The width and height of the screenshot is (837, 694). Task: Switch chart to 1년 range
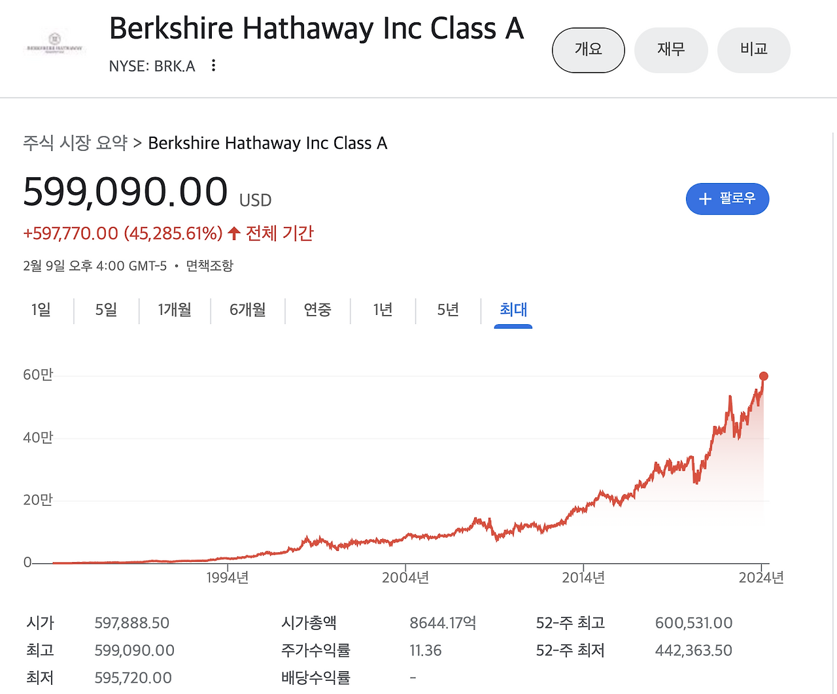tap(383, 310)
